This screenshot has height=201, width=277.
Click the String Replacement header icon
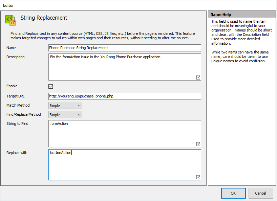pyautogui.click(x=10, y=20)
